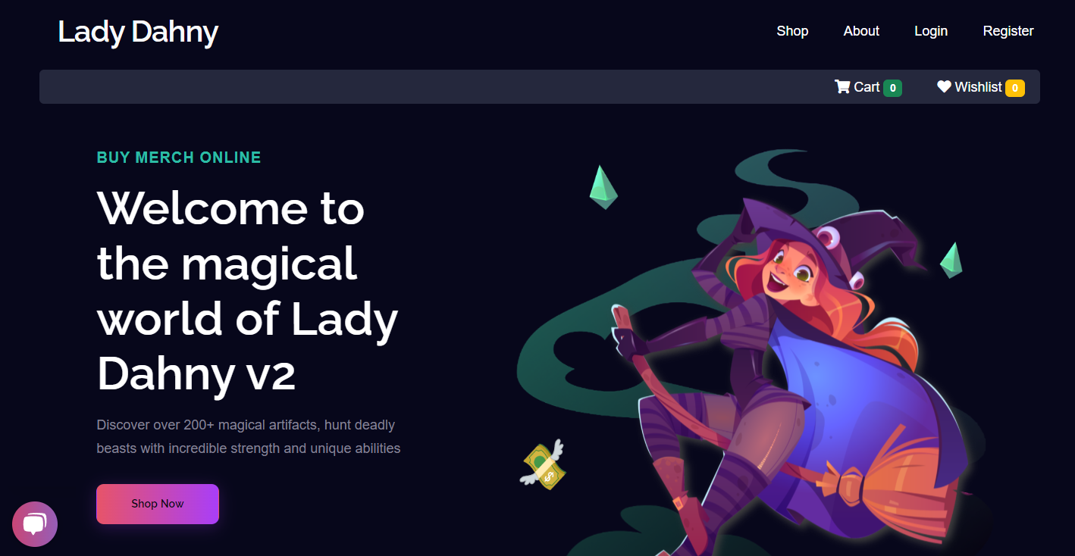Click the Wishlist text label
This screenshot has height=556, width=1075.
pos(978,87)
